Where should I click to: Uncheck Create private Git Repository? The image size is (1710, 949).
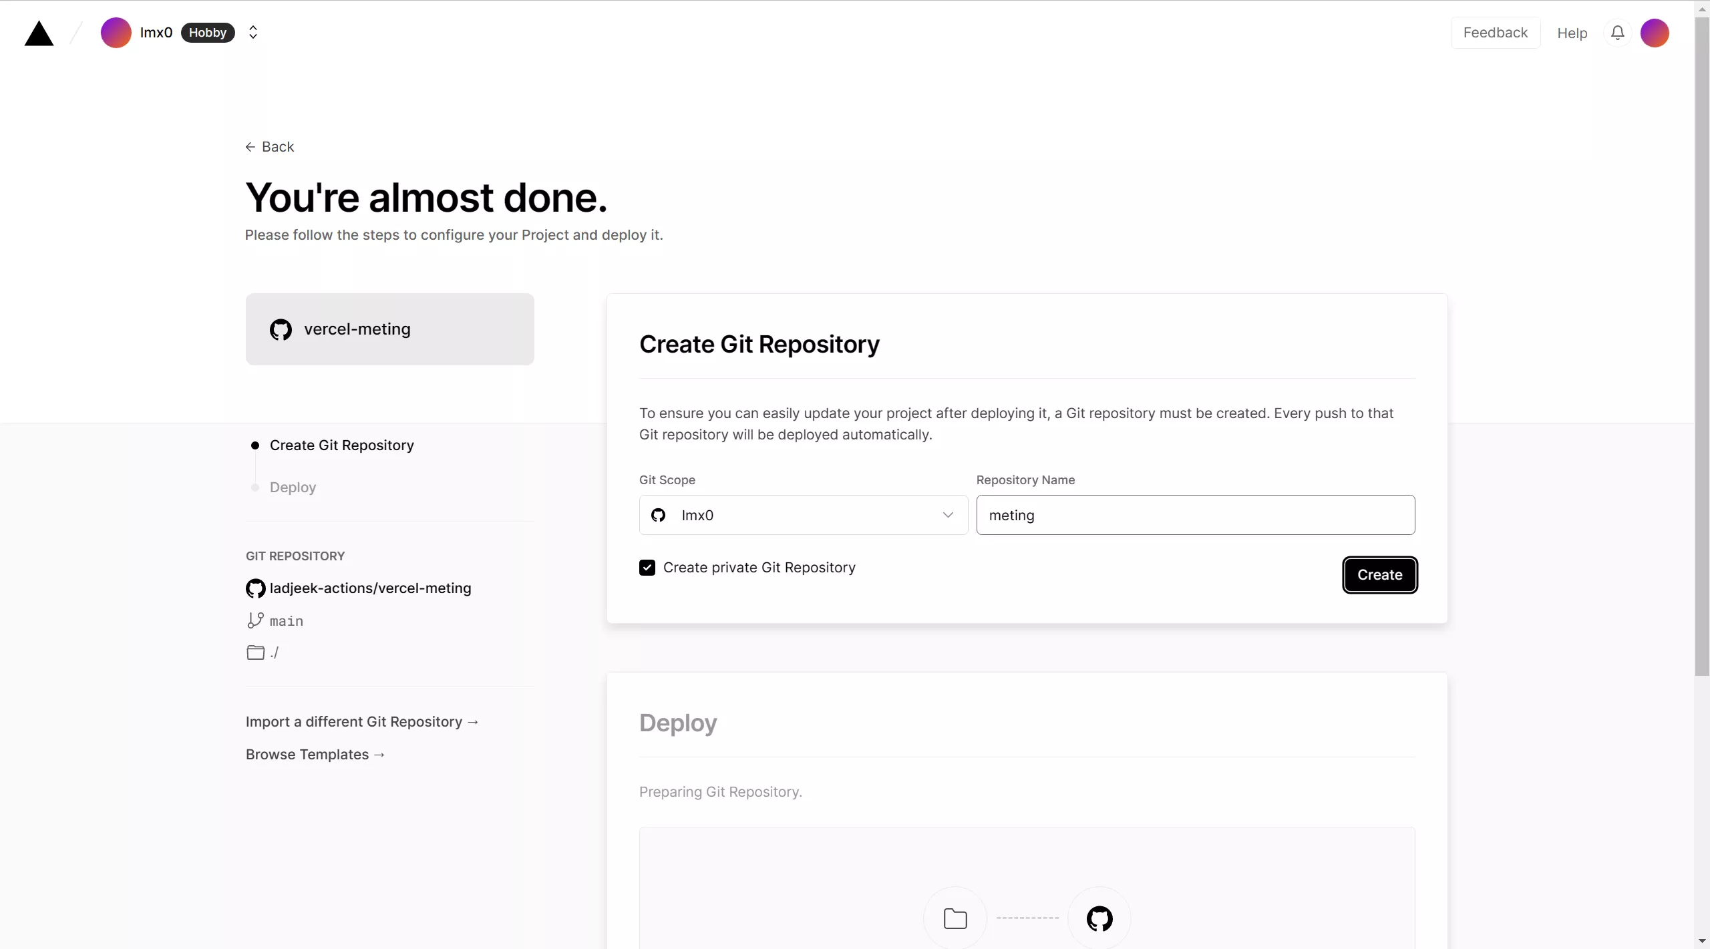click(647, 568)
